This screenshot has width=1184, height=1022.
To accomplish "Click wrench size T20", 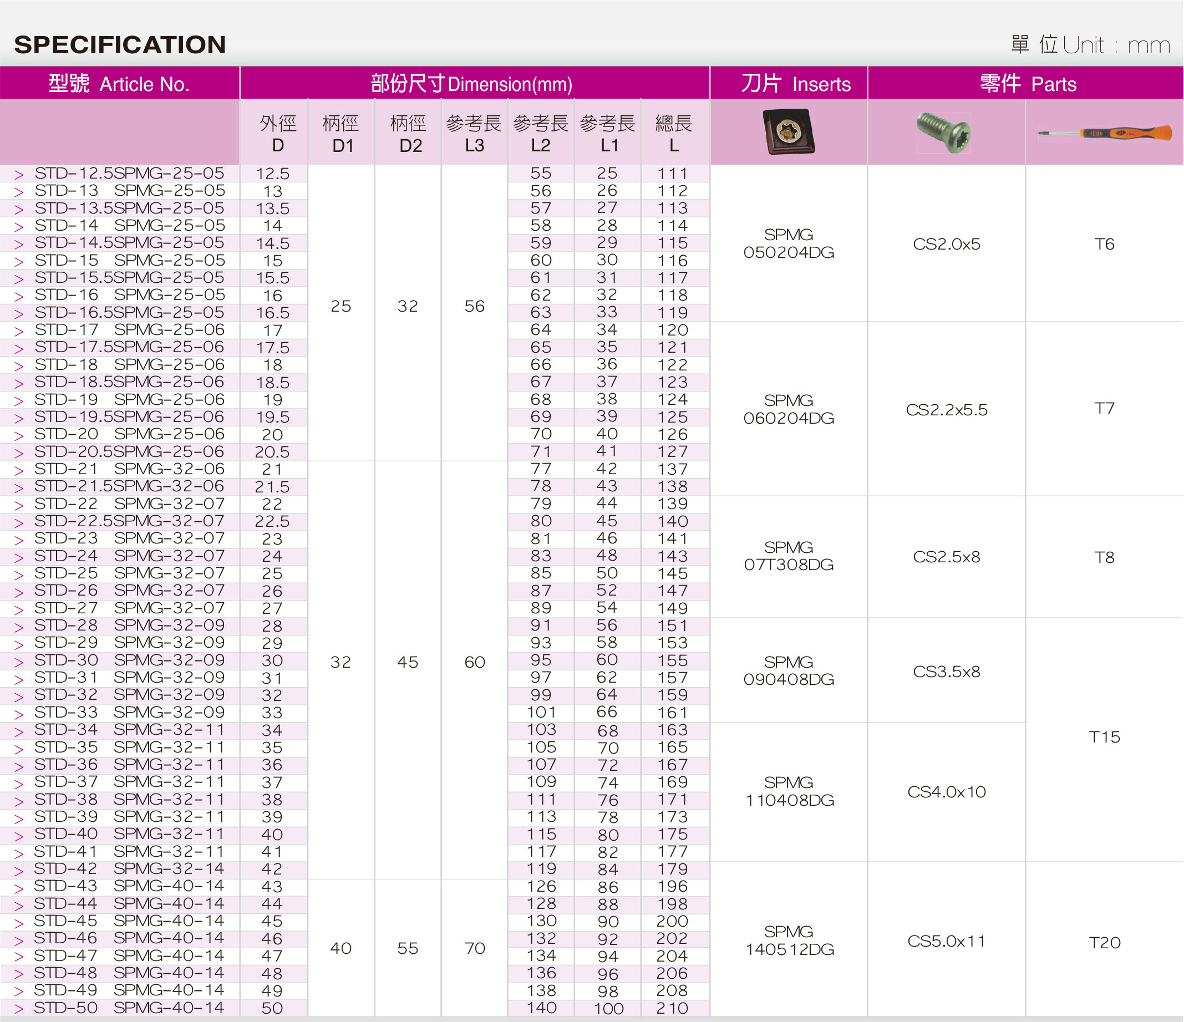I will (1104, 943).
